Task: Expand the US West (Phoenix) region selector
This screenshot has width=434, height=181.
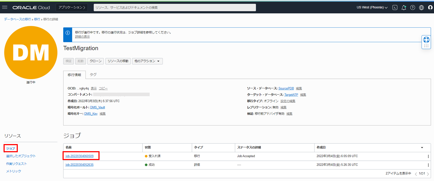Action: 372,7
